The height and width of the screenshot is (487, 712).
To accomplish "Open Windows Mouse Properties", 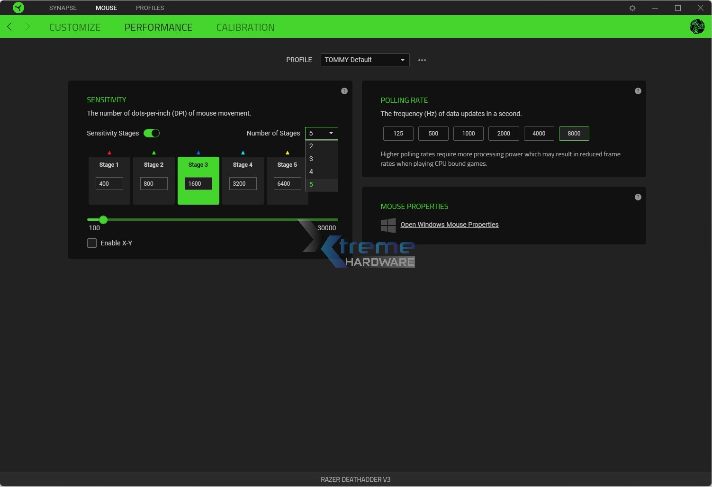I will coord(449,224).
